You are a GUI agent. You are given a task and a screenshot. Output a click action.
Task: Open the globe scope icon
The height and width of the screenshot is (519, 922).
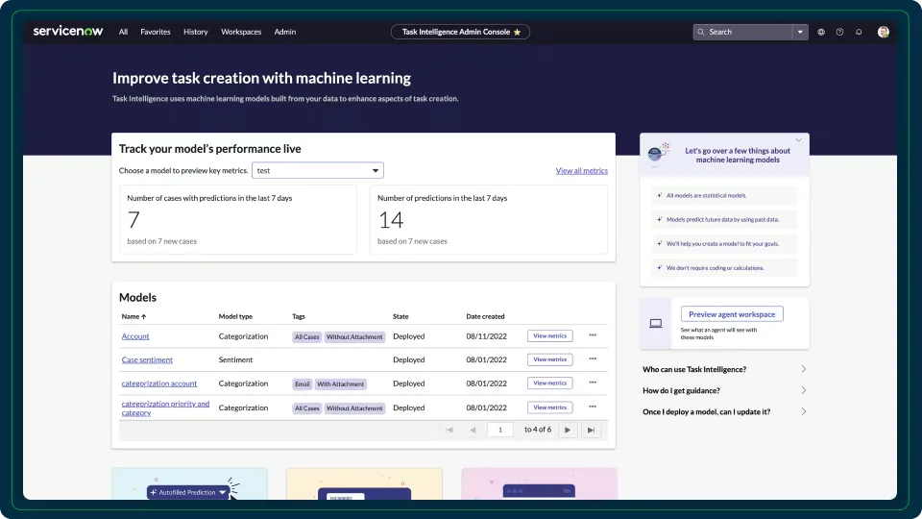coord(821,32)
